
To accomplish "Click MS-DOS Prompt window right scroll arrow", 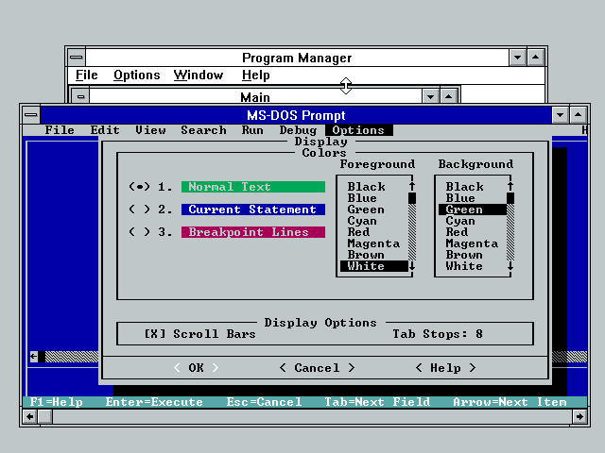I will (579, 416).
